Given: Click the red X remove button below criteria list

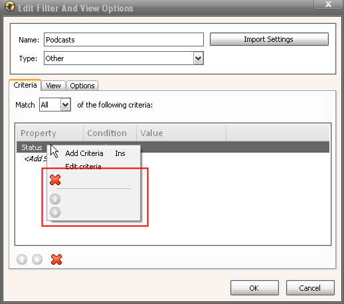Looking at the screenshot, I should pyautogui.click(x=56, y=260).
